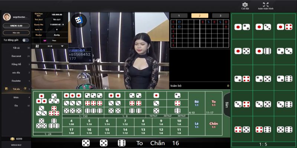Bet on total 10 at 1:6
This screenshot has width=297, height=148.
[x=179, y=122]
